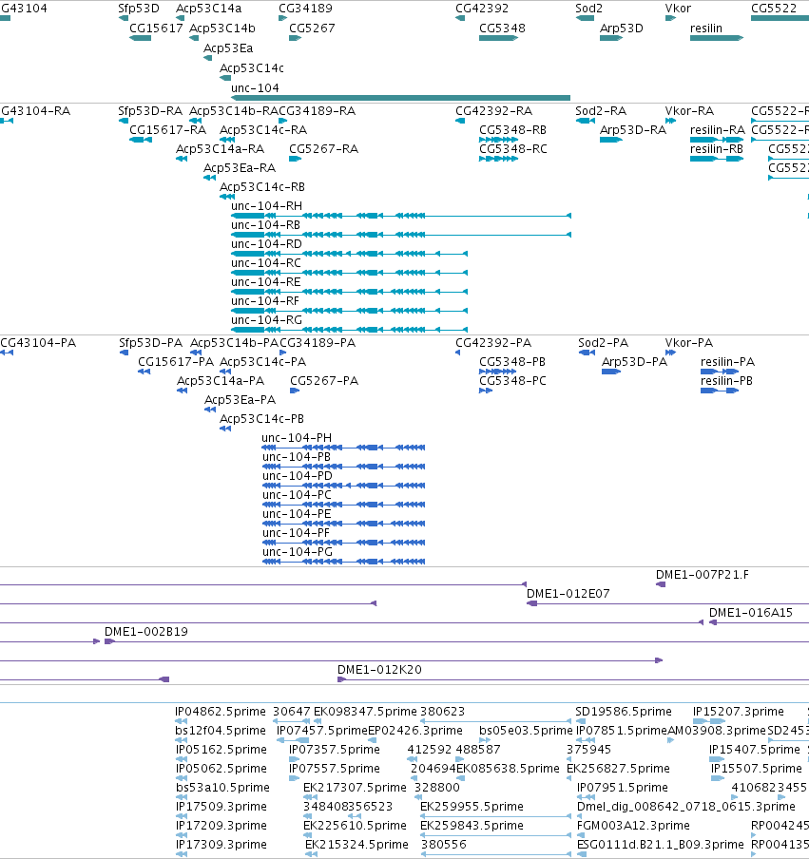Click the unc-104-RE transcript exon structure

(349, 292)
